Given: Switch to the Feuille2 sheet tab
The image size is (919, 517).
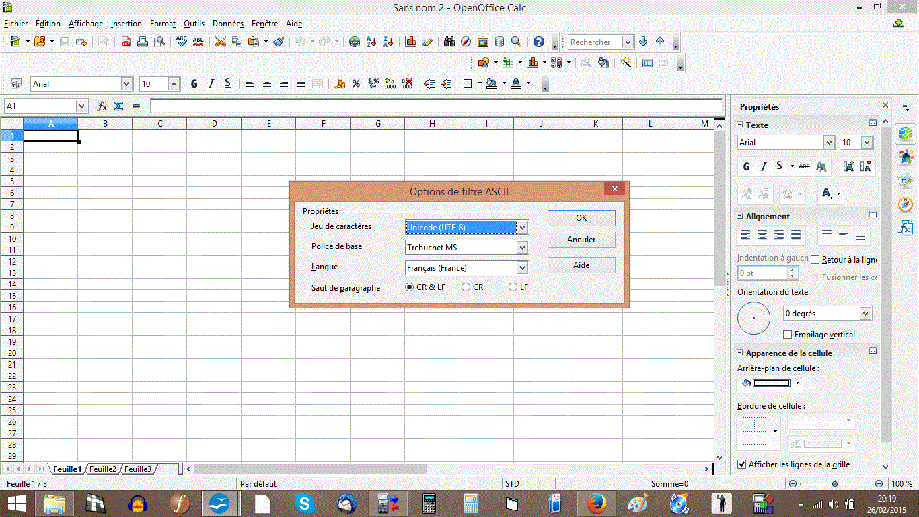Looking at the screenshot, I should (x=103, y=469).
